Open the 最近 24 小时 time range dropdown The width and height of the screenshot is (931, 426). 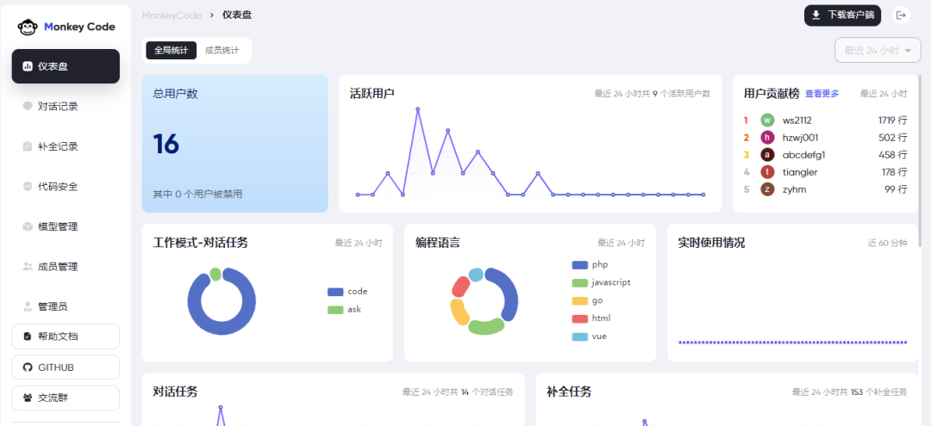[878, 51]
